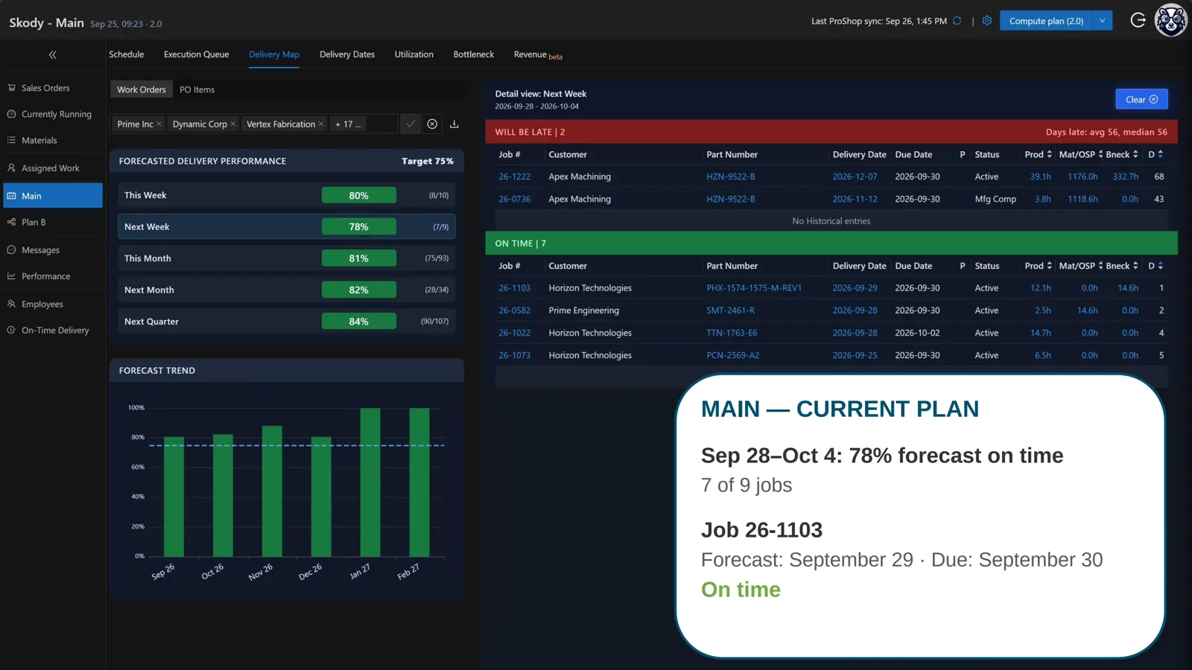This screenshot has height=670, width=1192.
Task: Switch to the Revenue beta tab
Action: click(538, 55)
